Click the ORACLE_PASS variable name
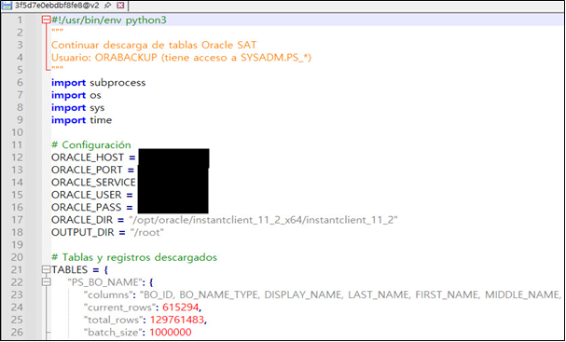Screen dimensions: 566x342 tap(87, 208)
